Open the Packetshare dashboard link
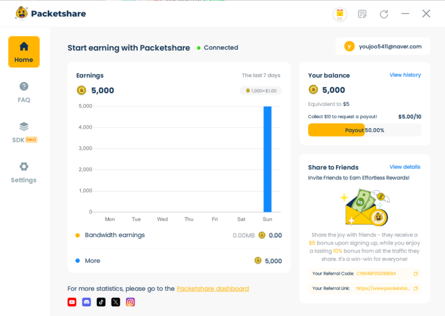This screenshot has width=445, height=316. point(213,288)
